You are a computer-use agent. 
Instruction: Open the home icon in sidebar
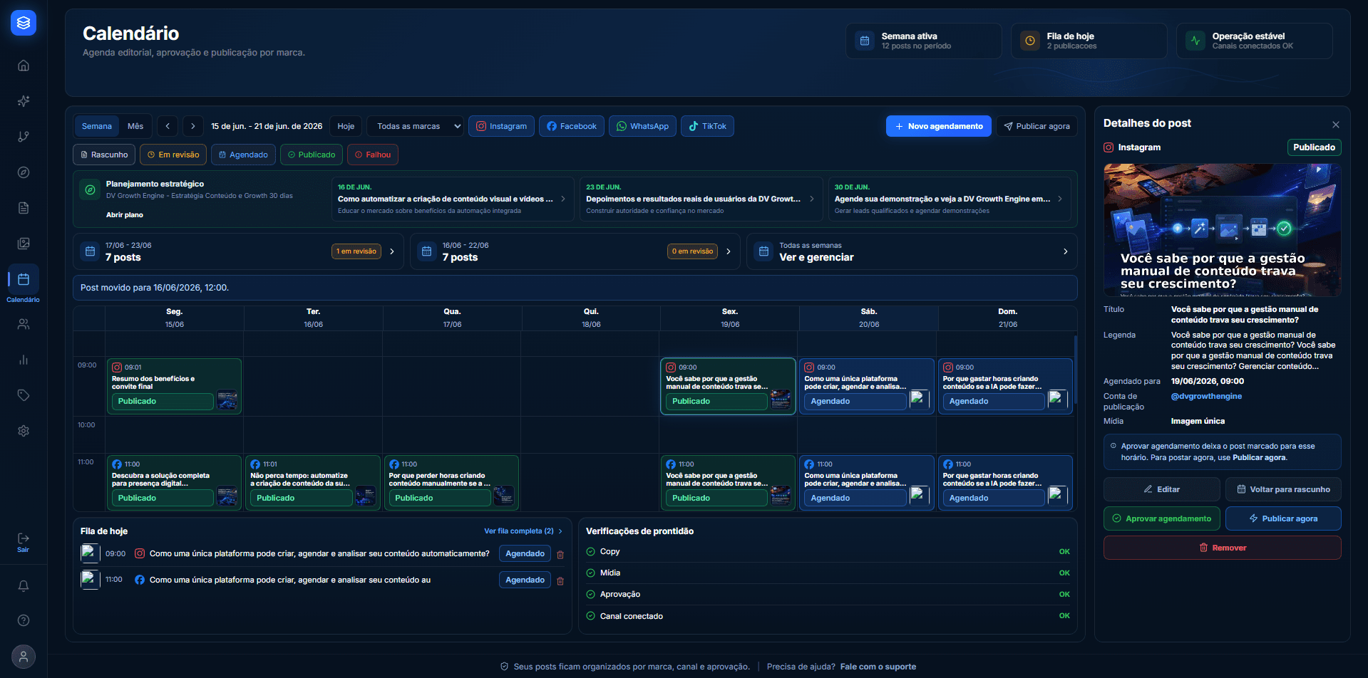pos(24,66)
